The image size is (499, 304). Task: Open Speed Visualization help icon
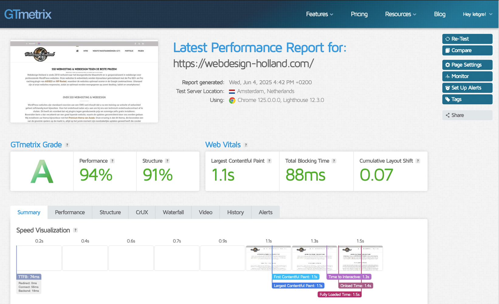[x=75, y=230]
